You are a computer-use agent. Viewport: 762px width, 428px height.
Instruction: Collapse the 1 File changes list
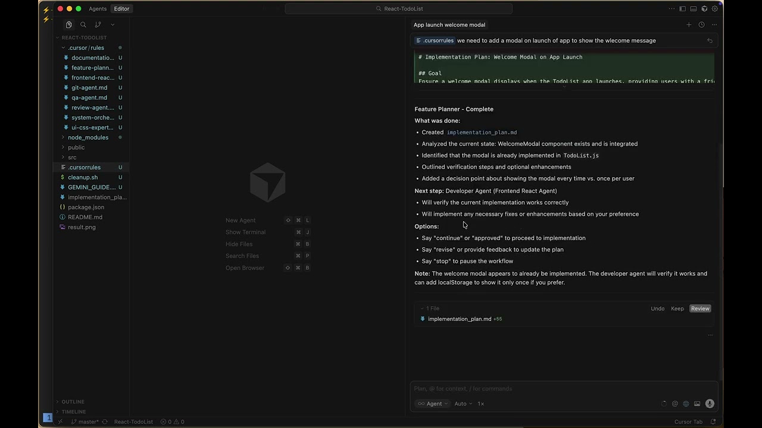430,309
